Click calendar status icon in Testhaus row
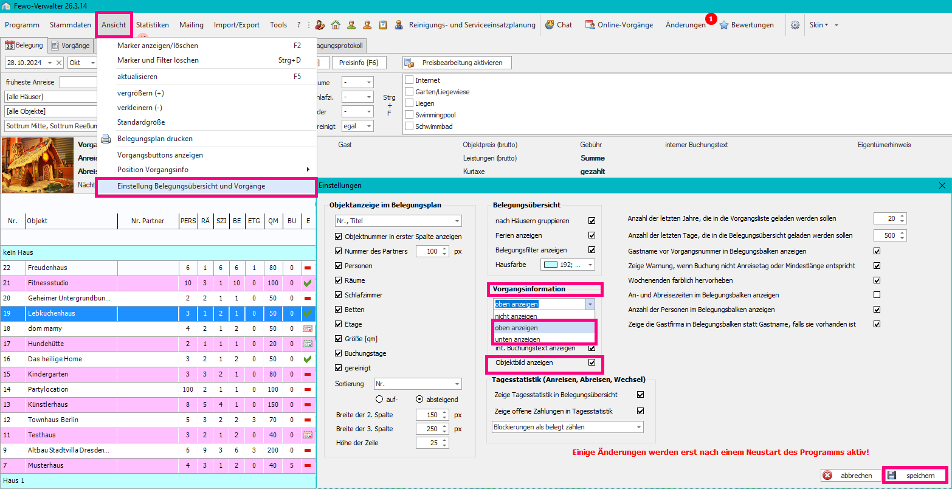Viewport: 952px width, 489px height. point(308,435)
